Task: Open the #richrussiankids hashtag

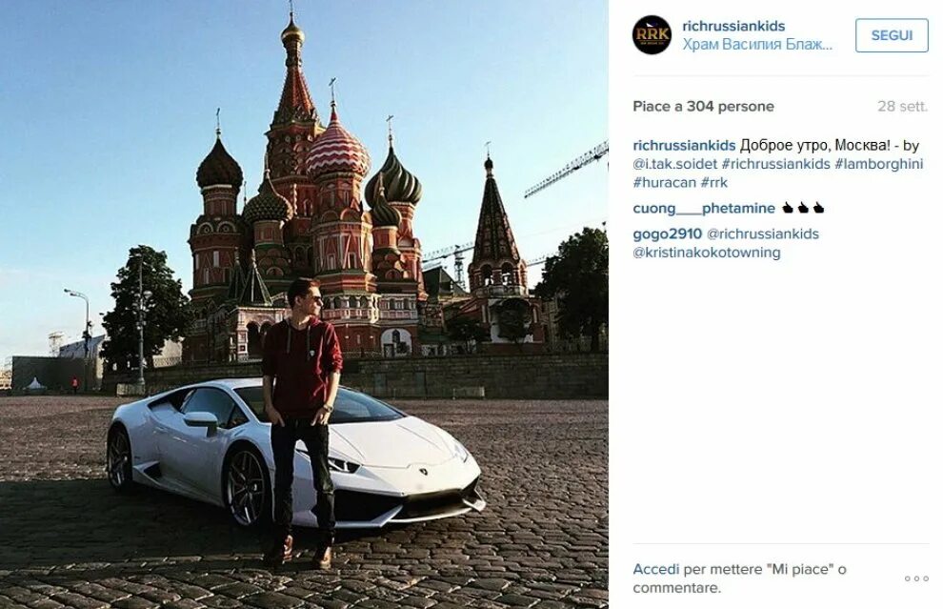Action: (x=775, y=164)
